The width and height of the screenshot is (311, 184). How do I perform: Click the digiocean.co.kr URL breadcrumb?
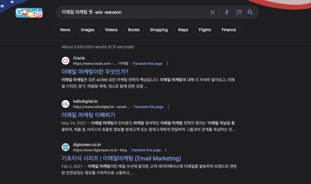coord(100,150)
